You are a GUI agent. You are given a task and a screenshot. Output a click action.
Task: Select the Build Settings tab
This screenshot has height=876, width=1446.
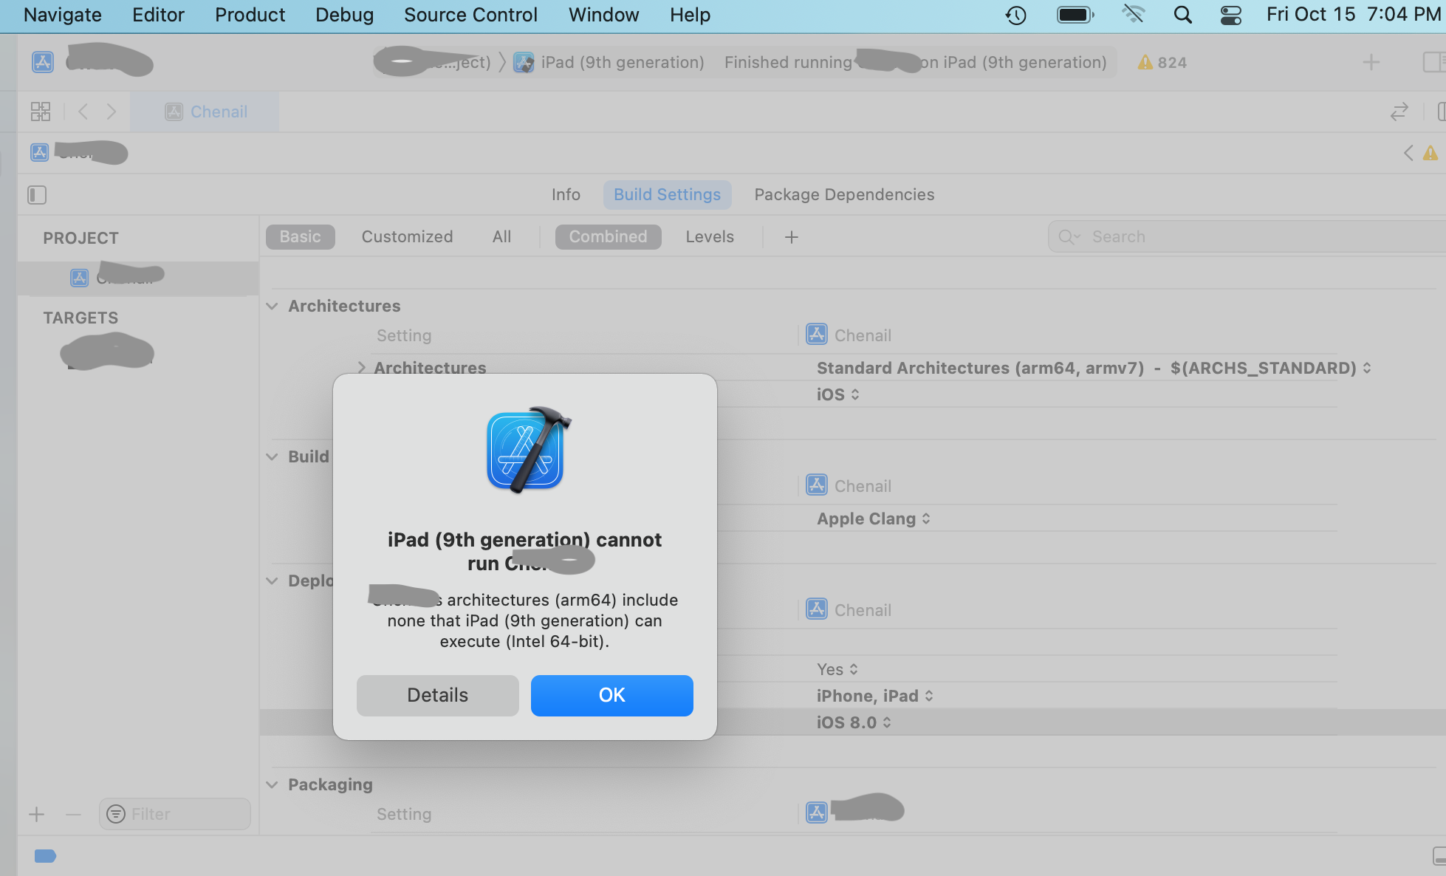point(667,195)
